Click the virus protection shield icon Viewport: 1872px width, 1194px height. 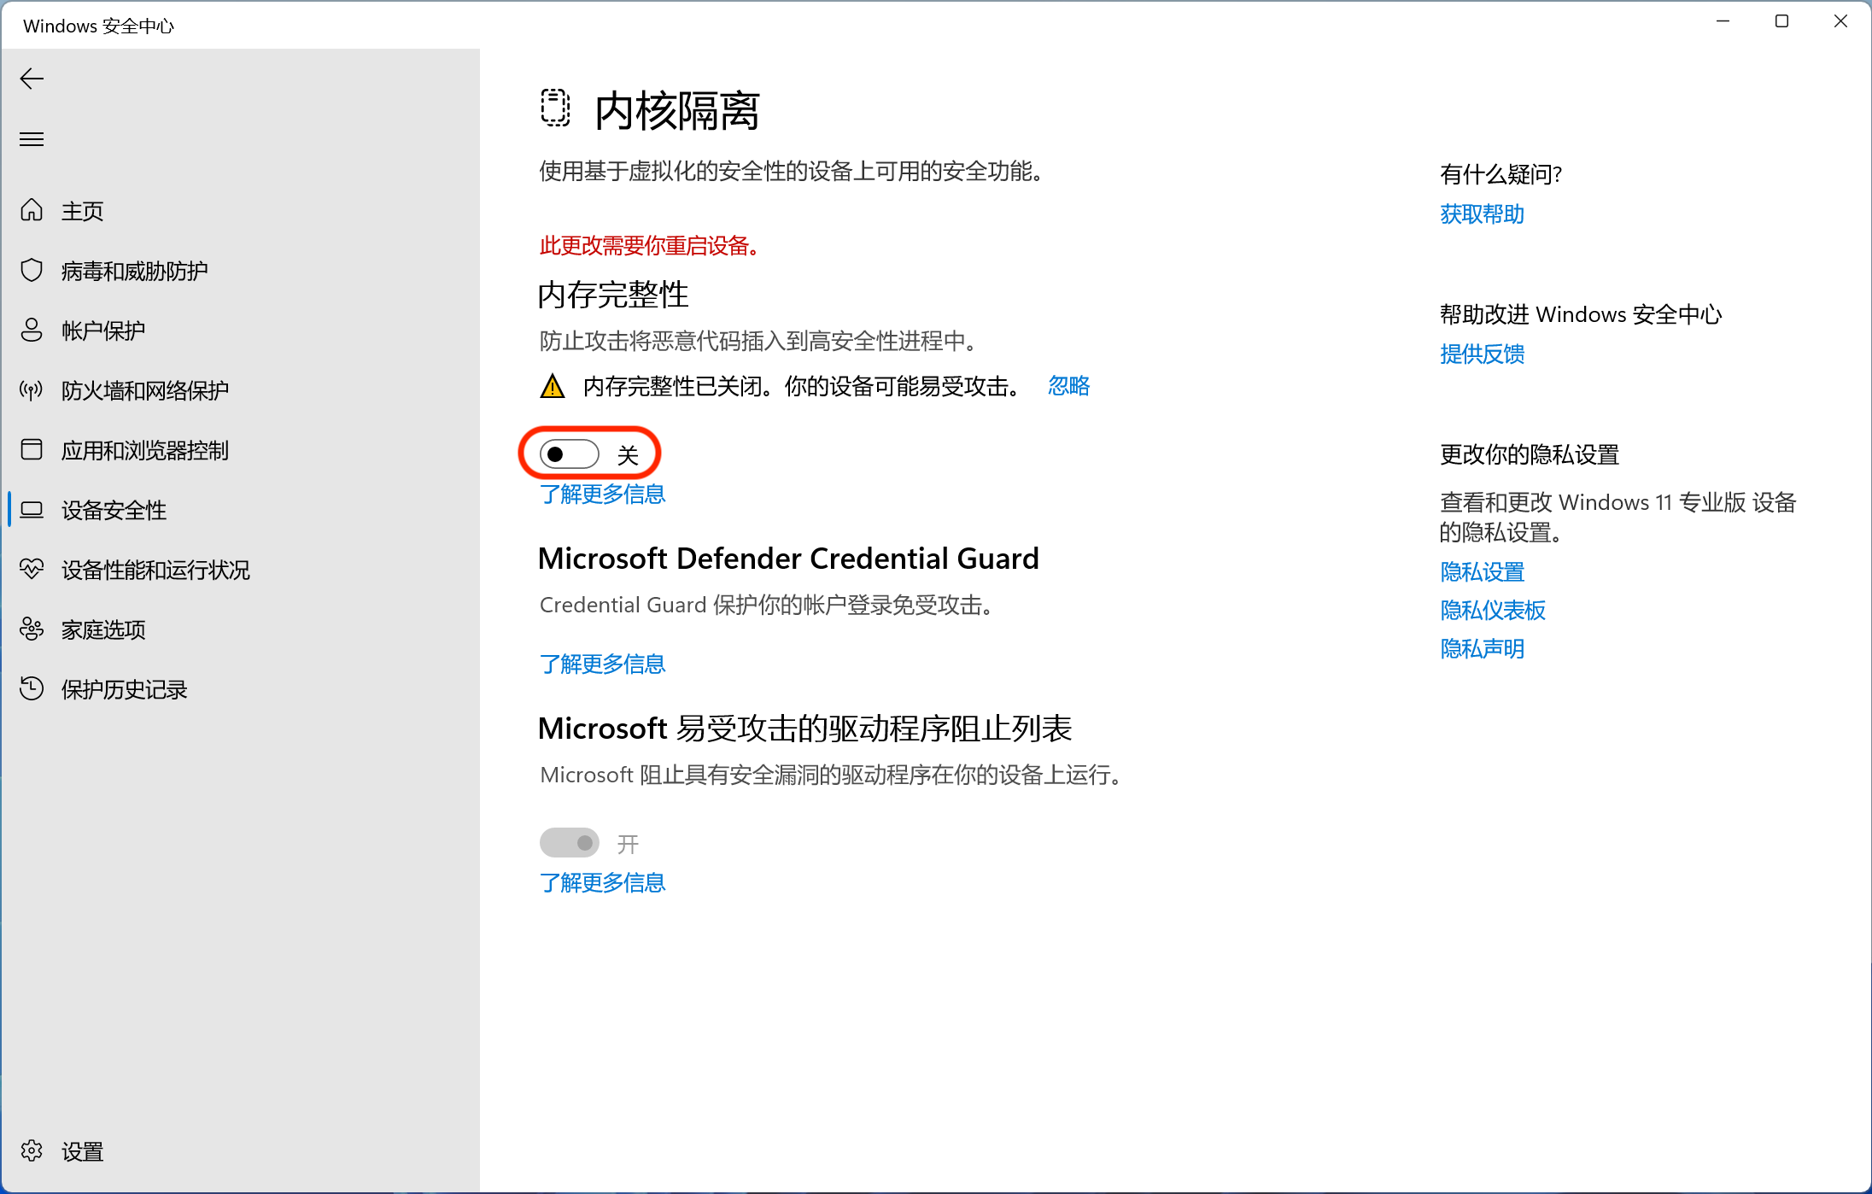[x=32, y=270]
